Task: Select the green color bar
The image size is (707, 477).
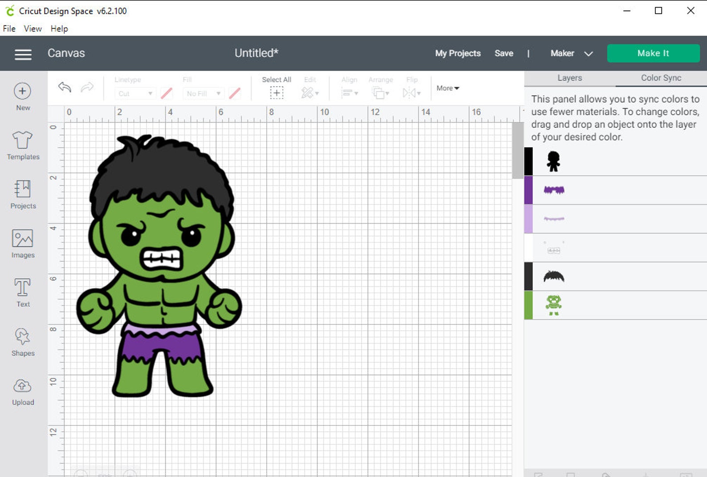Action: [528, 305]
